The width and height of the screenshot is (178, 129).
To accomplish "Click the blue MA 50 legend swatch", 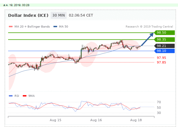I will click(x=55, y=27).
